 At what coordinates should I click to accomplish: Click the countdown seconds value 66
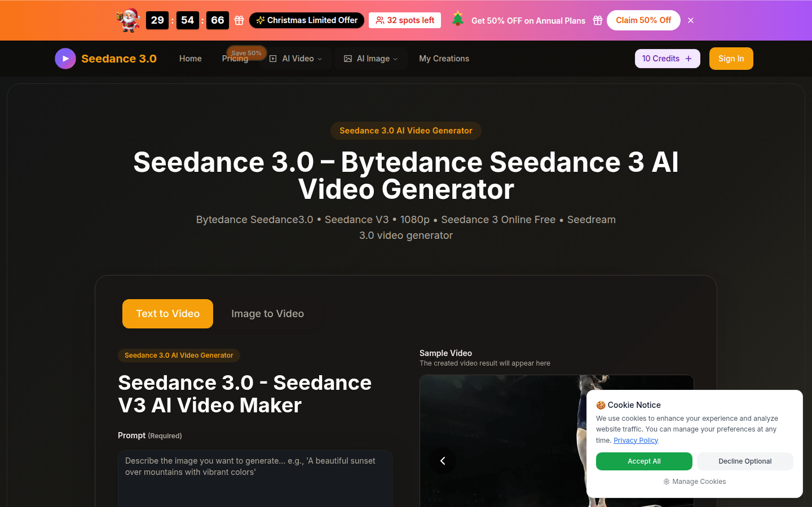pyautogui.click(x=218, y=20)
